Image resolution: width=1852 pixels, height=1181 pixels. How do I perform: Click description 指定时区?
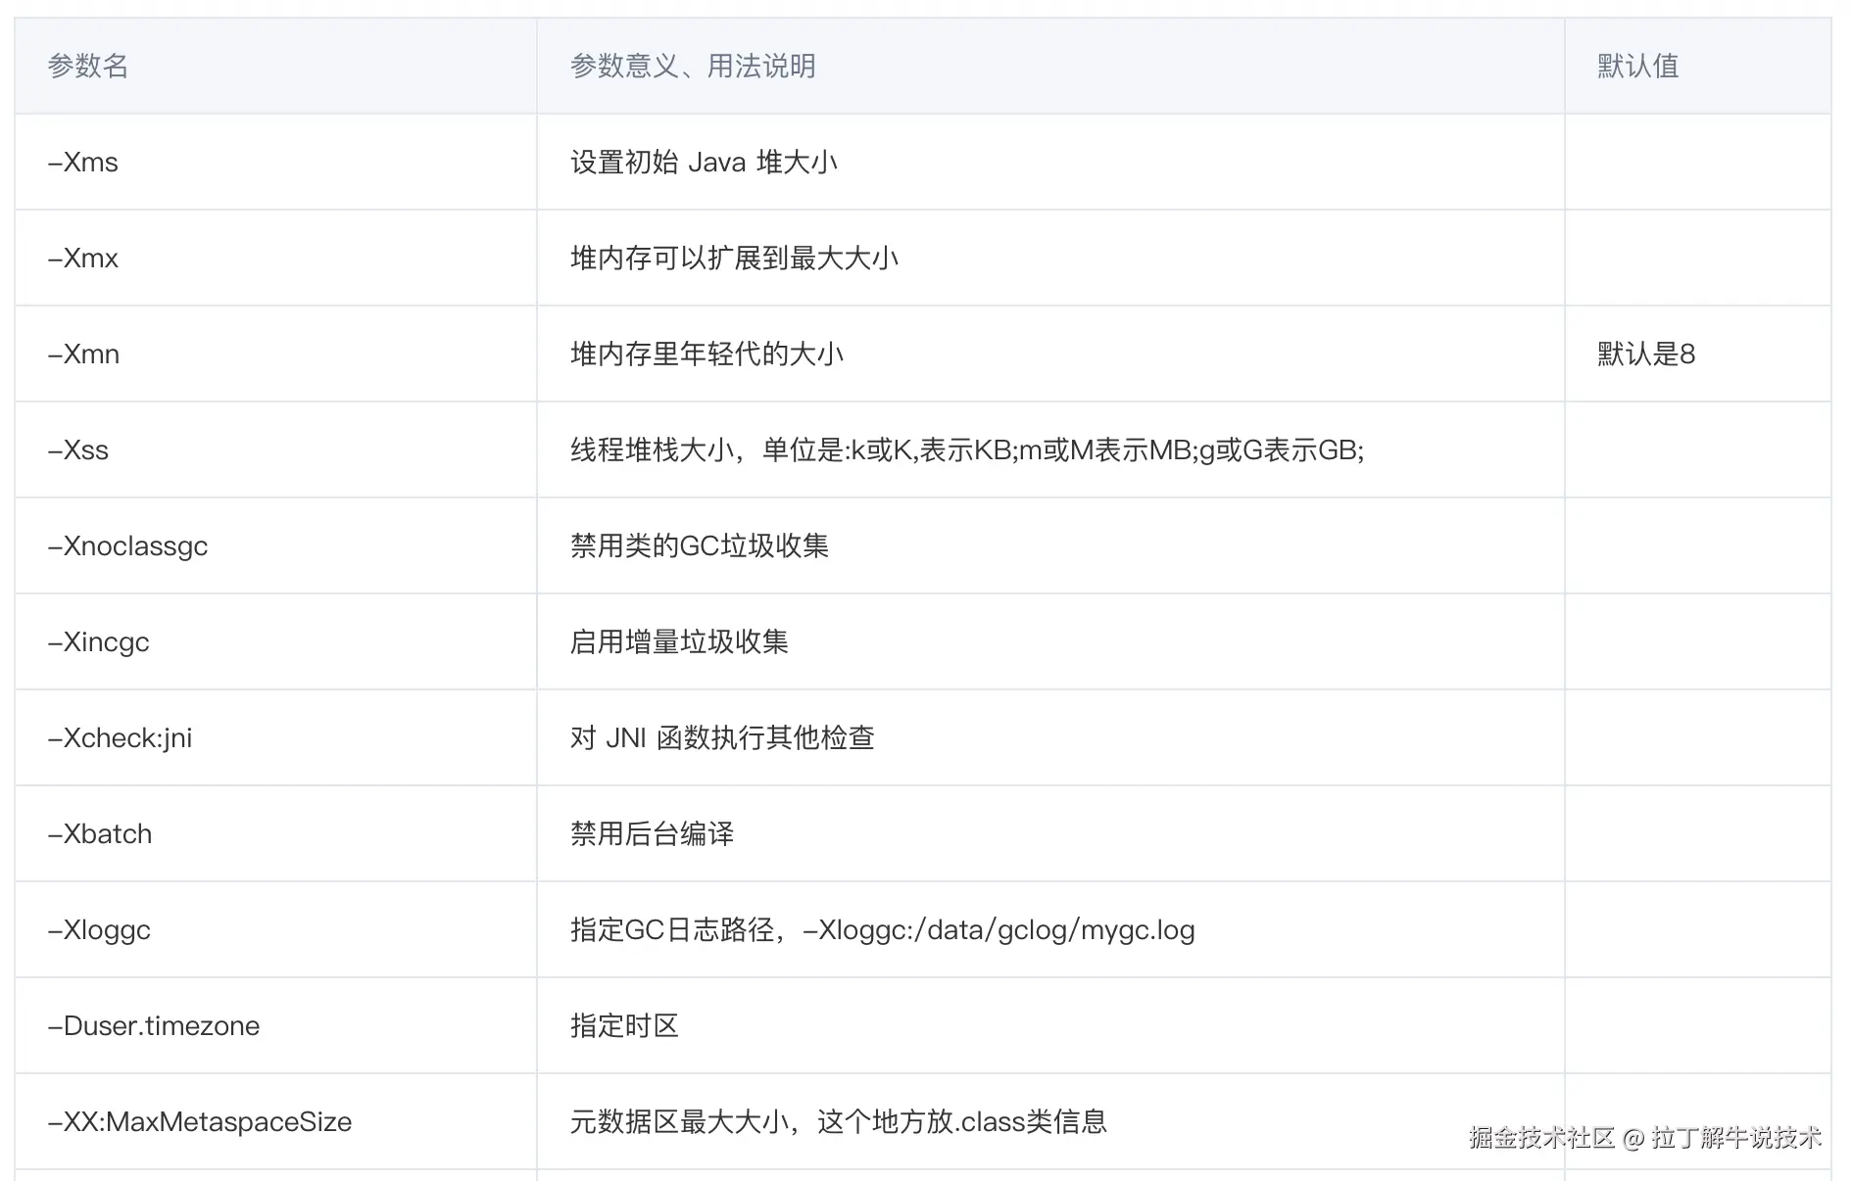tap(624, 1025)
